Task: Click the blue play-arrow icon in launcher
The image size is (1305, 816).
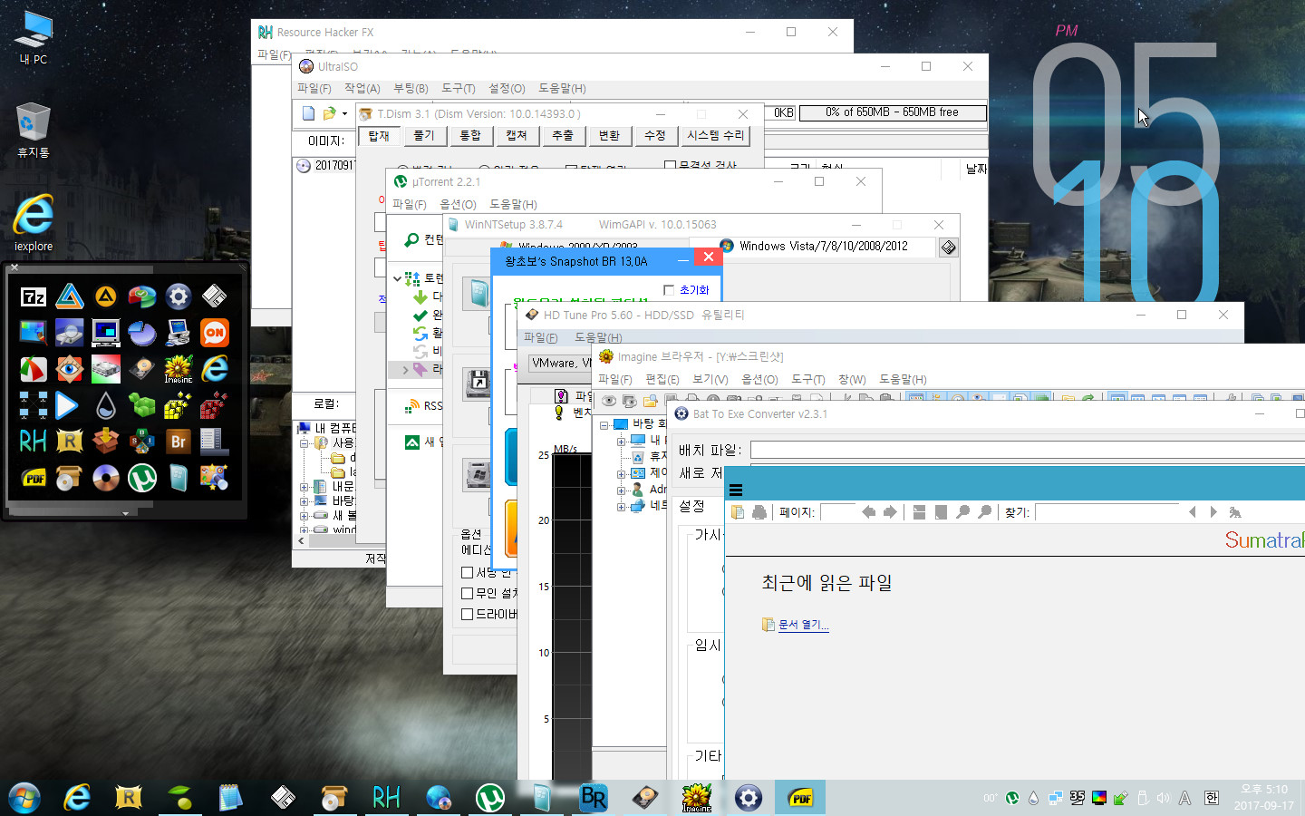Action: coord(67,405)
